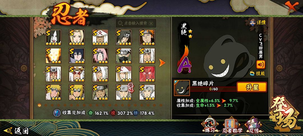Select Kakashi masked ninja thumbnail
The width and height of the screenshot is (303, 136).
(124, 56)
